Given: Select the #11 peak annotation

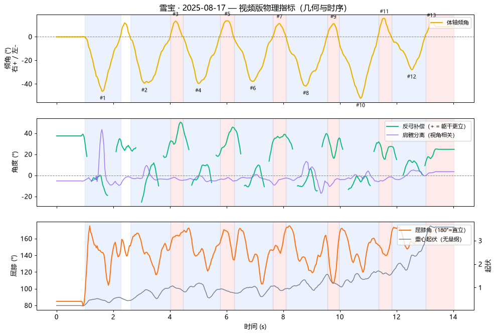Looking at the screenshot, I should 384,12.
